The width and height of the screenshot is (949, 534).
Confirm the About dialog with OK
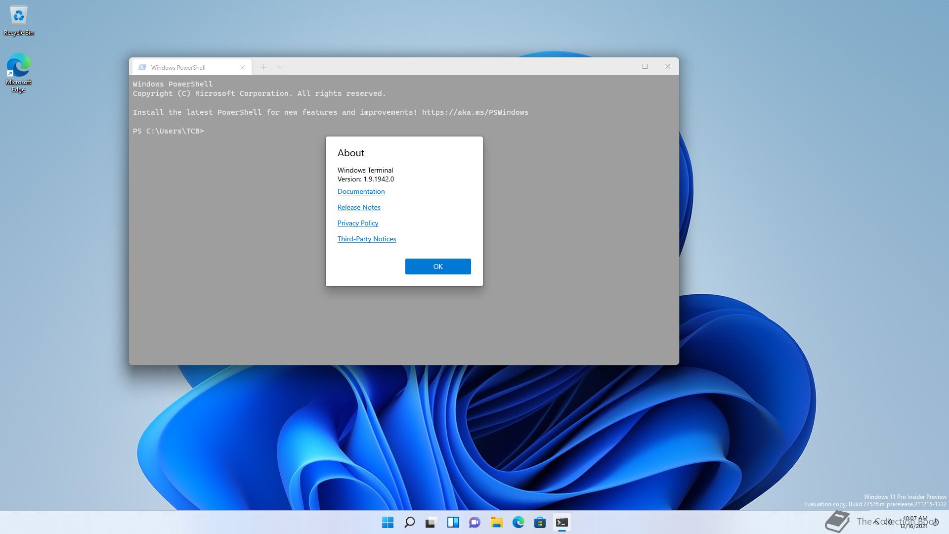[438, 267]
